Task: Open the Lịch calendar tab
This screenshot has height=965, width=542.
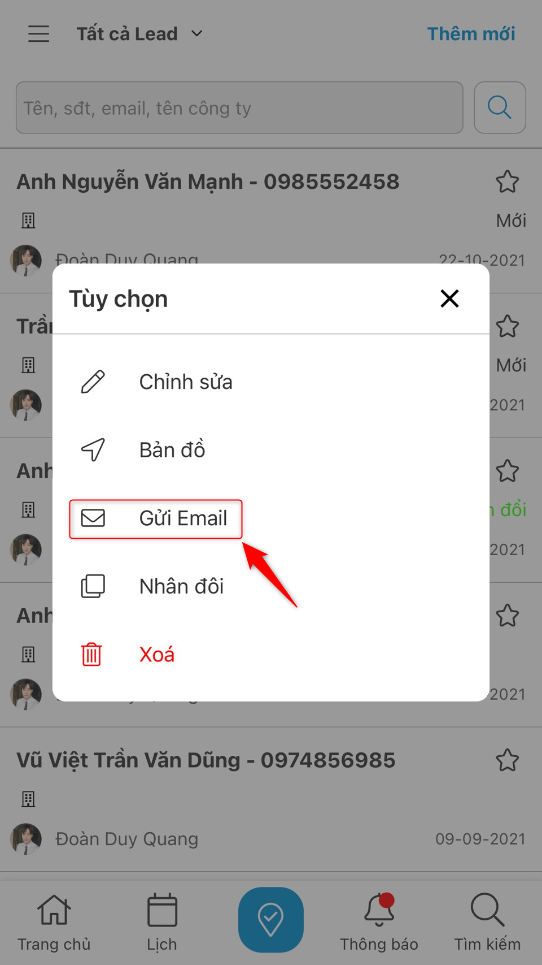Action: 162,923
